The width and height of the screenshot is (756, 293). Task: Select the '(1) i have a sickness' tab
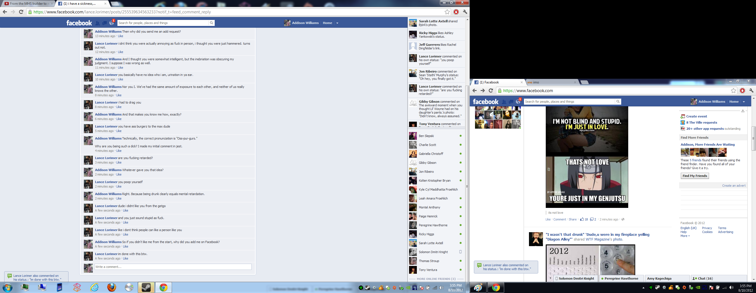(x=82, y=4)
